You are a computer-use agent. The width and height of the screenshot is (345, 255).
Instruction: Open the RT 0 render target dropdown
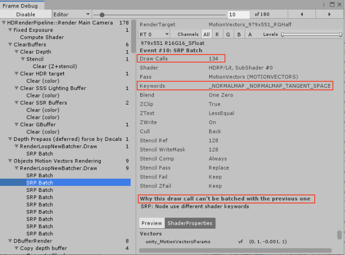tap(154, 34)
